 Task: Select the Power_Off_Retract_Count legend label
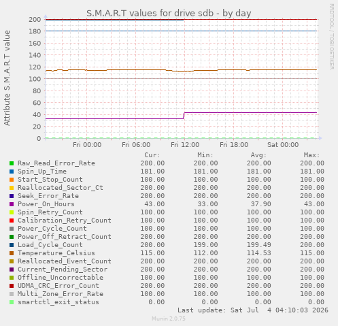pos(65,237)
